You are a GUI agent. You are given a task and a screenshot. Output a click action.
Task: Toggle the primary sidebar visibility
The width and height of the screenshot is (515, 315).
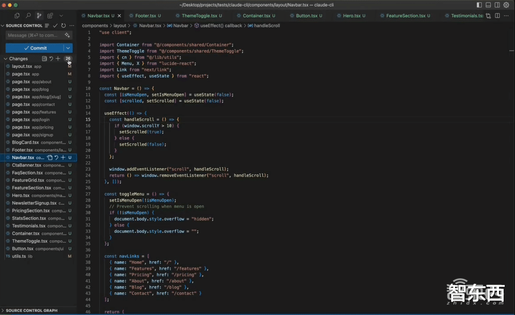click(x=479, y=5)
